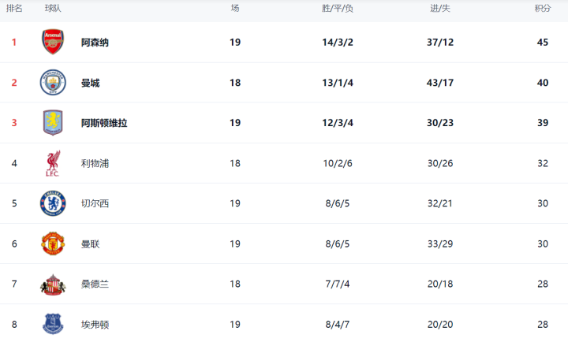Open the 阿斯顿维拉 team link
This screenshot has width=568, height=342.
104,123
